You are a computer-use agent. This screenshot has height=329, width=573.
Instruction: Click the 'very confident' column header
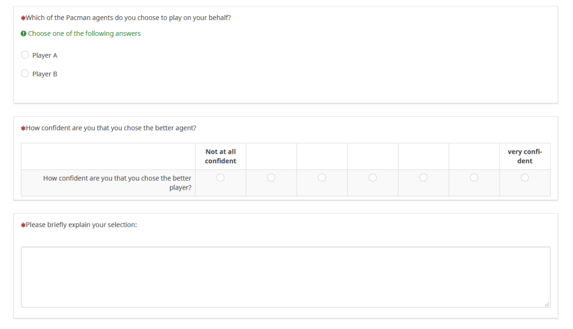[x=525, y=156]
